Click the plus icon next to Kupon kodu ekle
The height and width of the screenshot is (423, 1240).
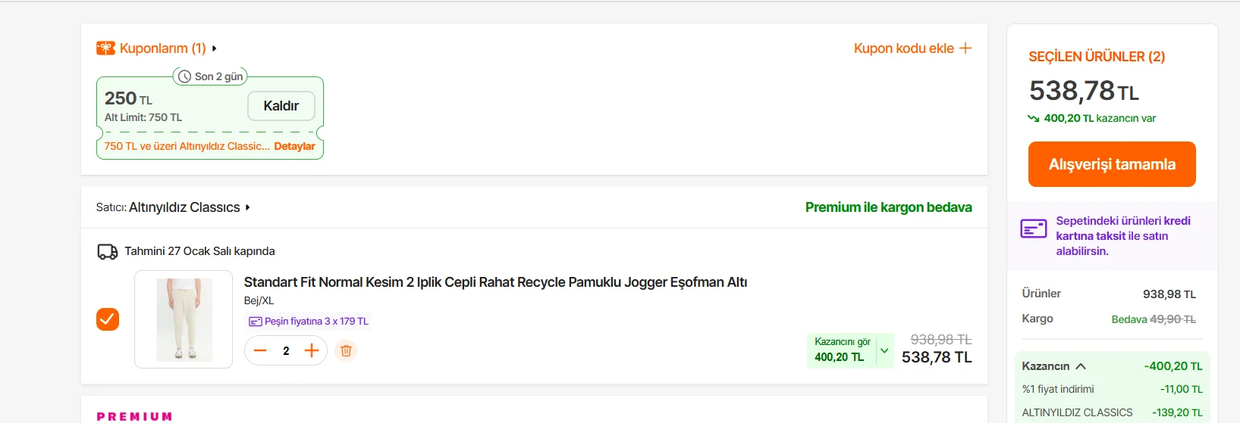(x=965, y=48)
